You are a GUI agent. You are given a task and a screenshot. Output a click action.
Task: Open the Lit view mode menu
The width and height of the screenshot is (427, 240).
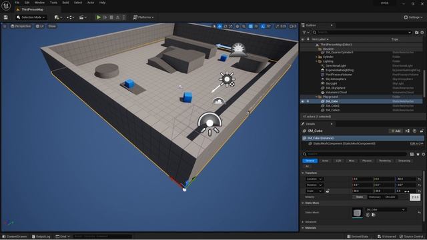coord(40,26)
